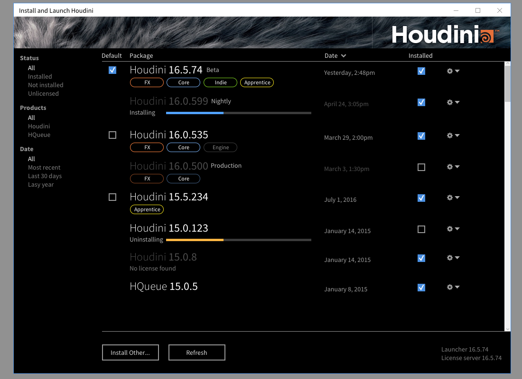
Task: Filter Status by Installed
Action: point(40,76)
